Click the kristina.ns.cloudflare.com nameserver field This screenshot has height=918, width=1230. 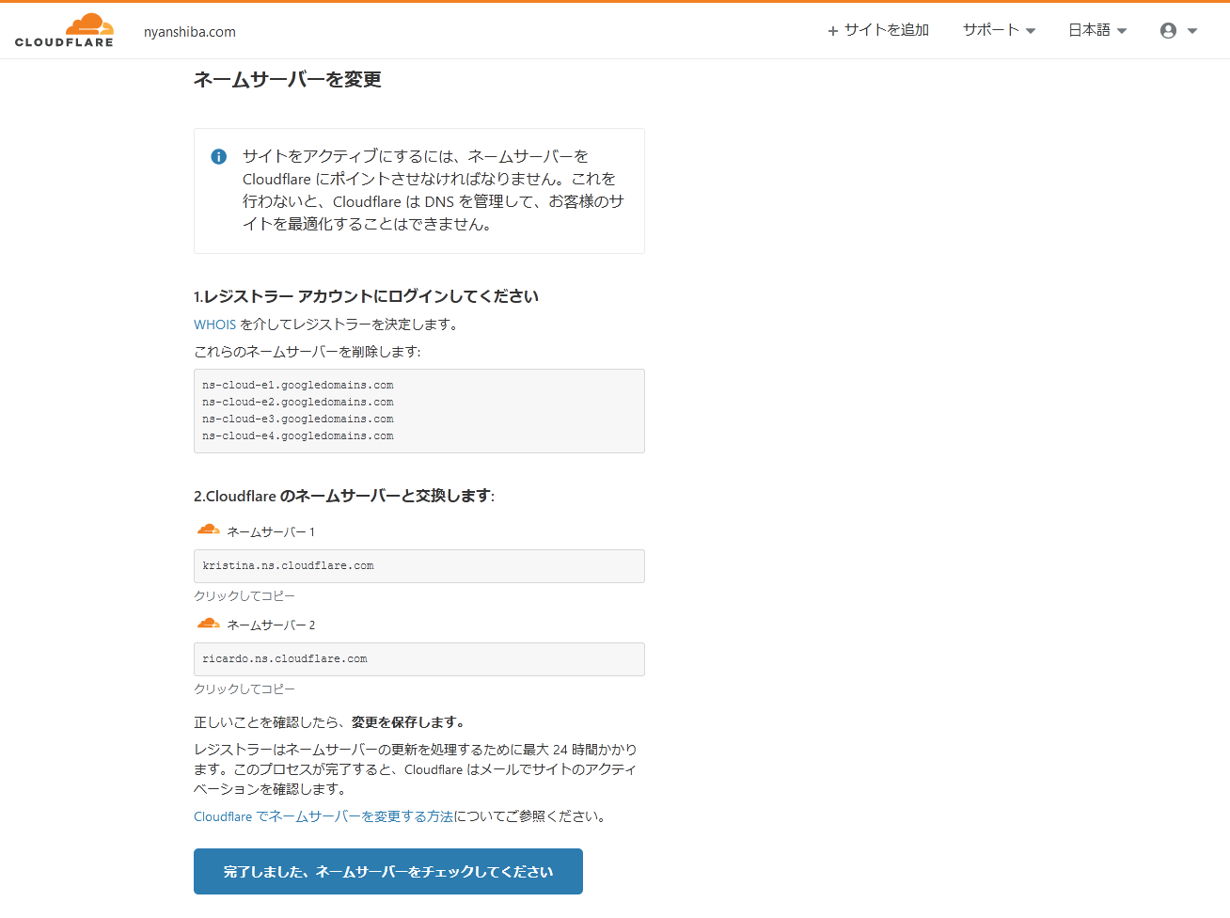pos(418,565)
